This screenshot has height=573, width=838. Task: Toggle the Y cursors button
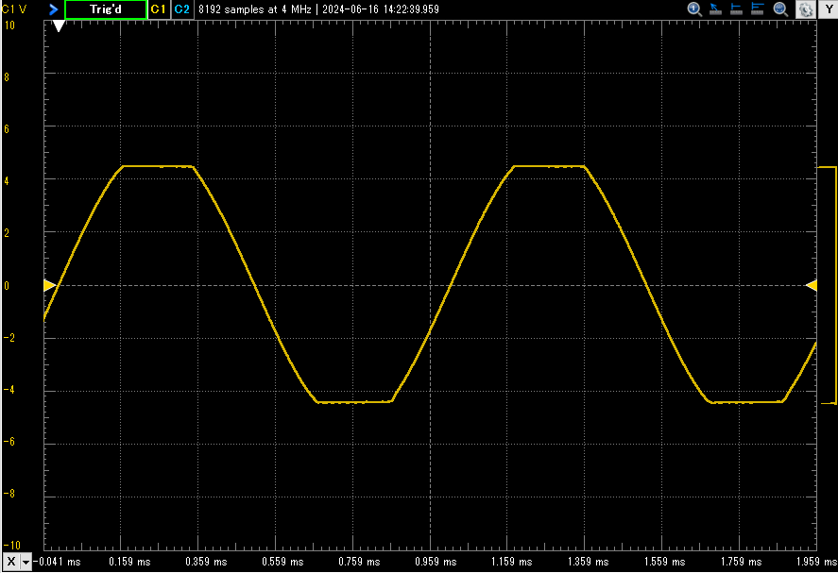click(829, 9)
